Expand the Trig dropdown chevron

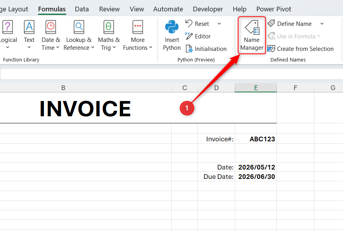pyautogui.click(x=114, y=47)
